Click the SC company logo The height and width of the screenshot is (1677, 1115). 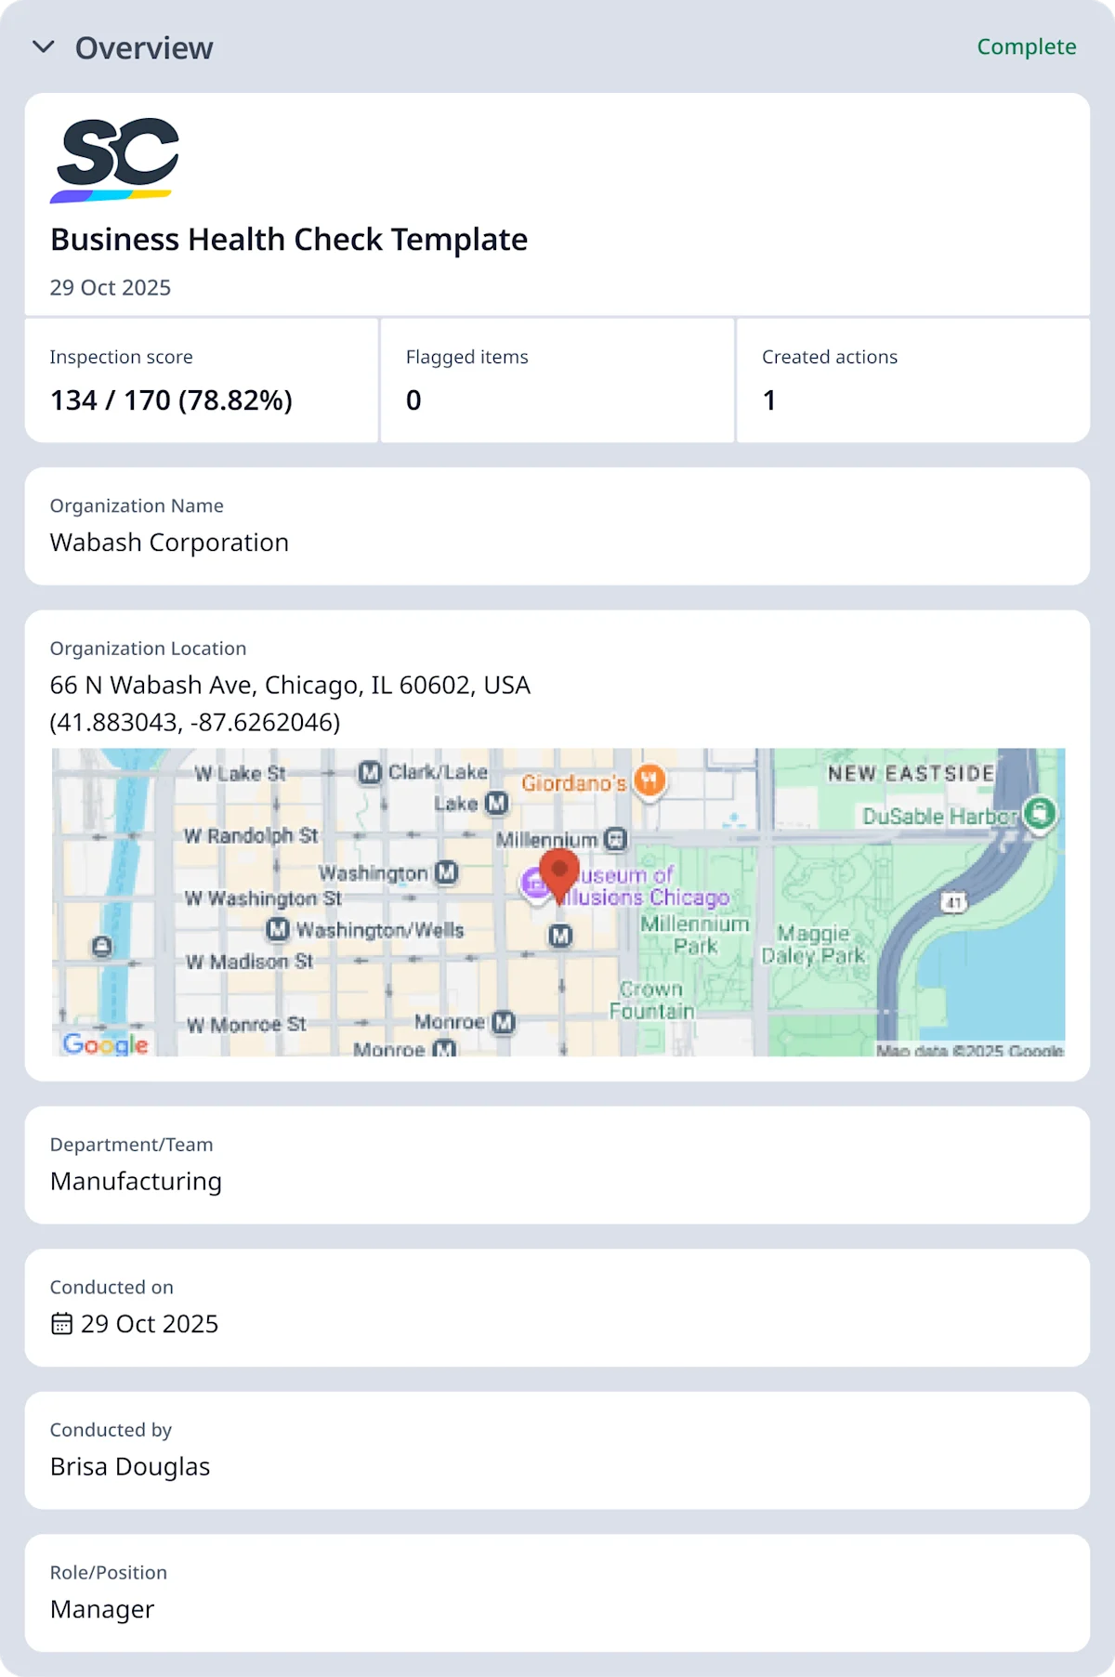click(114, 160)
